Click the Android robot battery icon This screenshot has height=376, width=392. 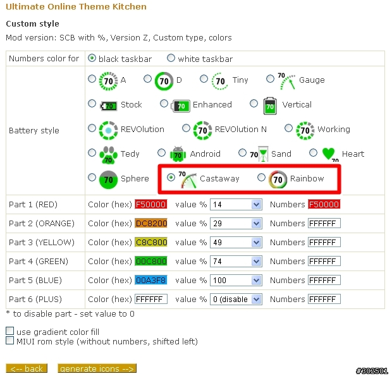coord(178,154)
